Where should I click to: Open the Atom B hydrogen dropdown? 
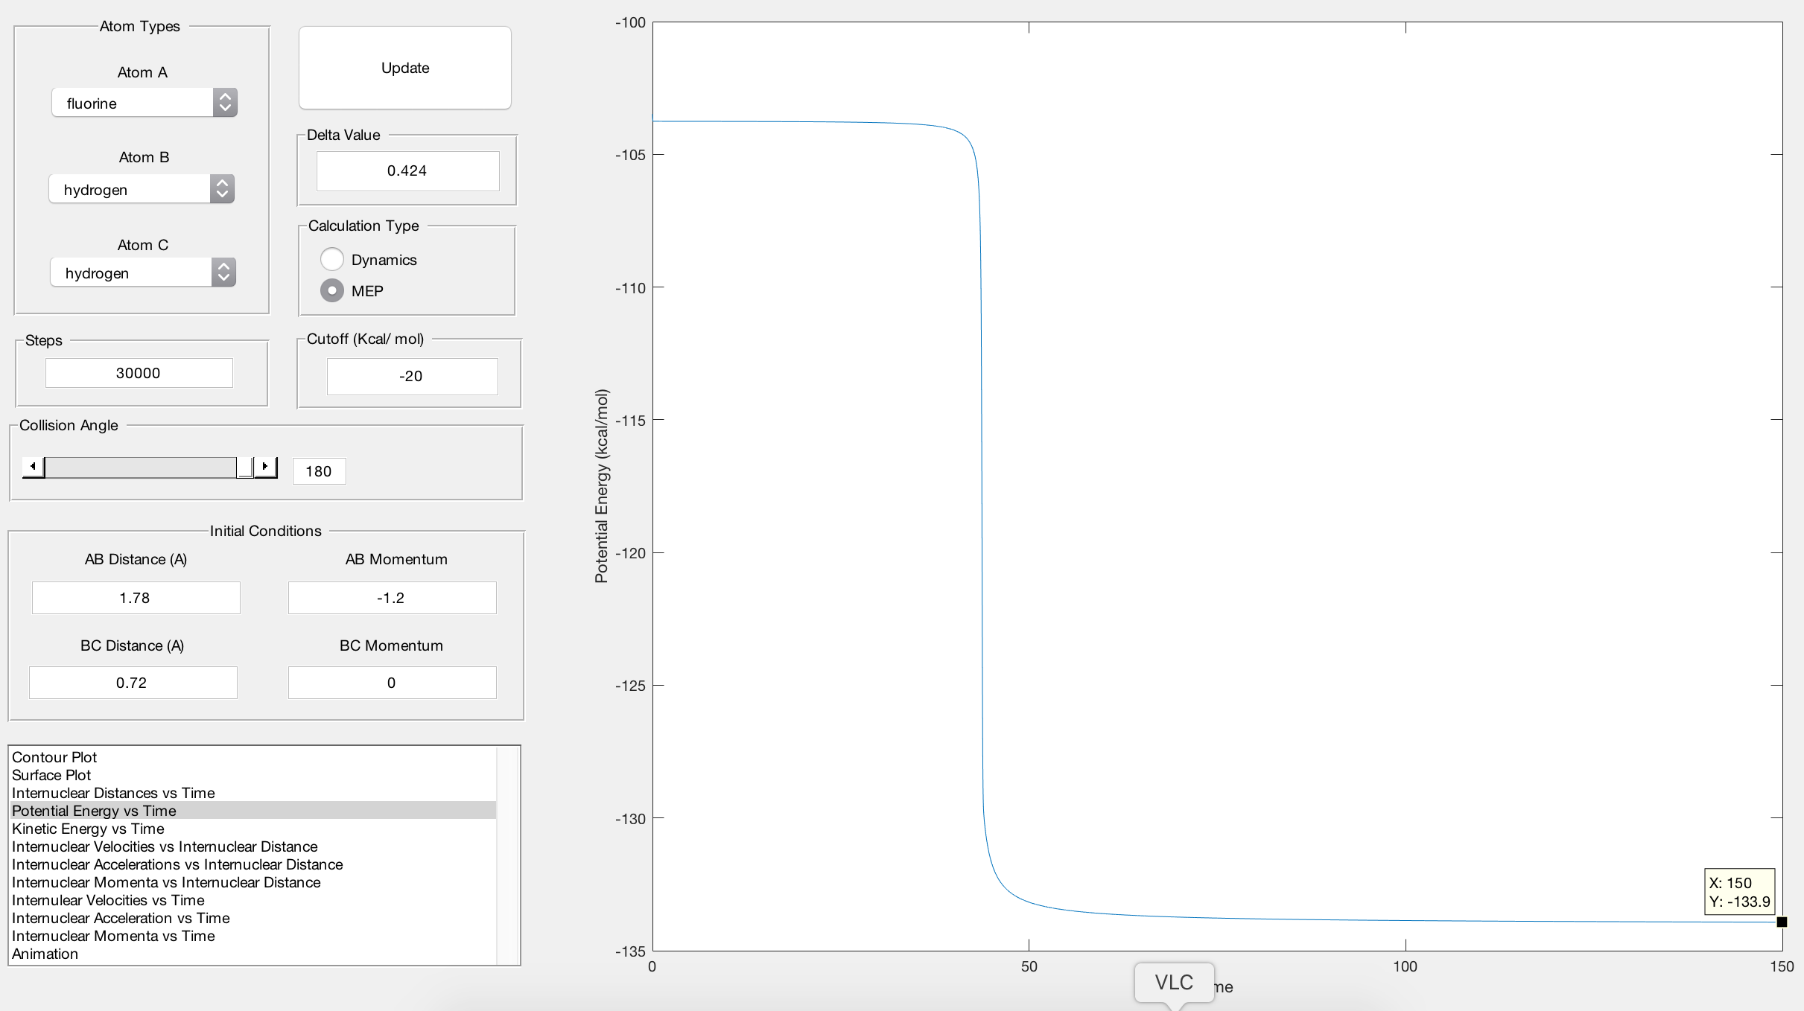coord(142,189)
